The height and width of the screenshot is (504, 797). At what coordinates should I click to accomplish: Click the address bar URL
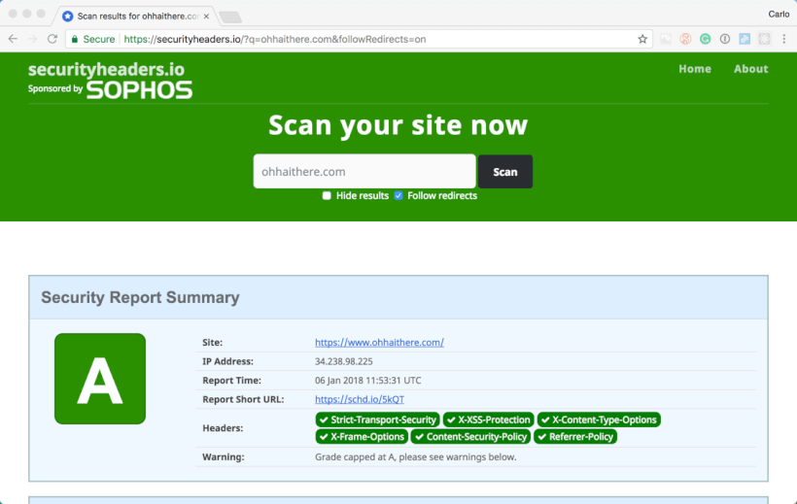[275, 39]
